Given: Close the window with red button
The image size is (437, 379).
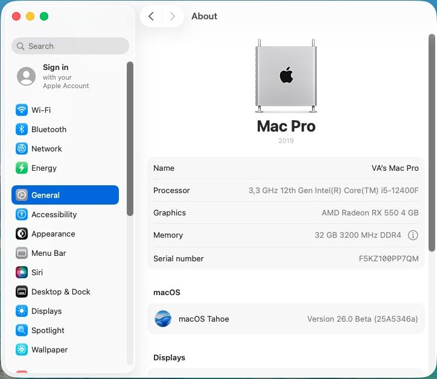Looking at the screenshot, I should (16, 16).
